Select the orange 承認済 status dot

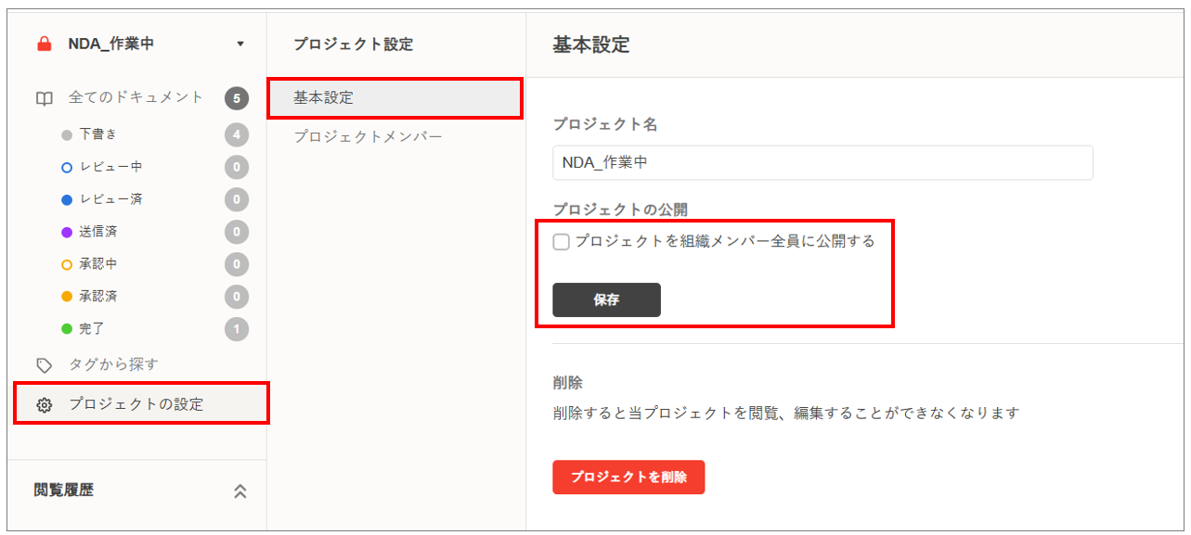(x=67, y=297)
